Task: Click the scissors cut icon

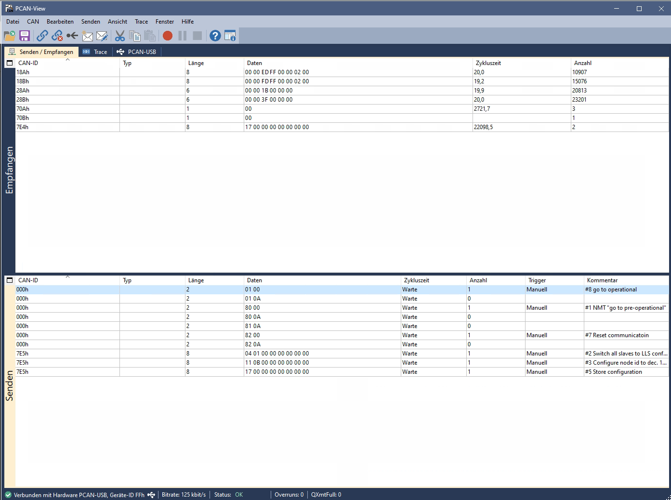Action: pos(120,36)
